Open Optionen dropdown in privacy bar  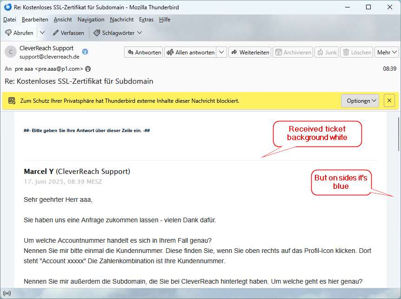(360, 101)
